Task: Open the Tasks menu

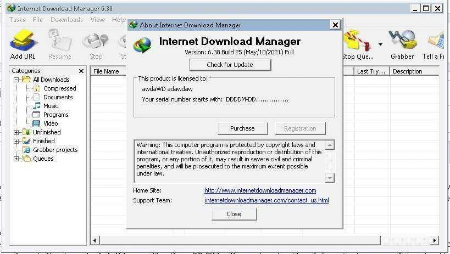Action: pyautogui.click(x=17, y=20)
